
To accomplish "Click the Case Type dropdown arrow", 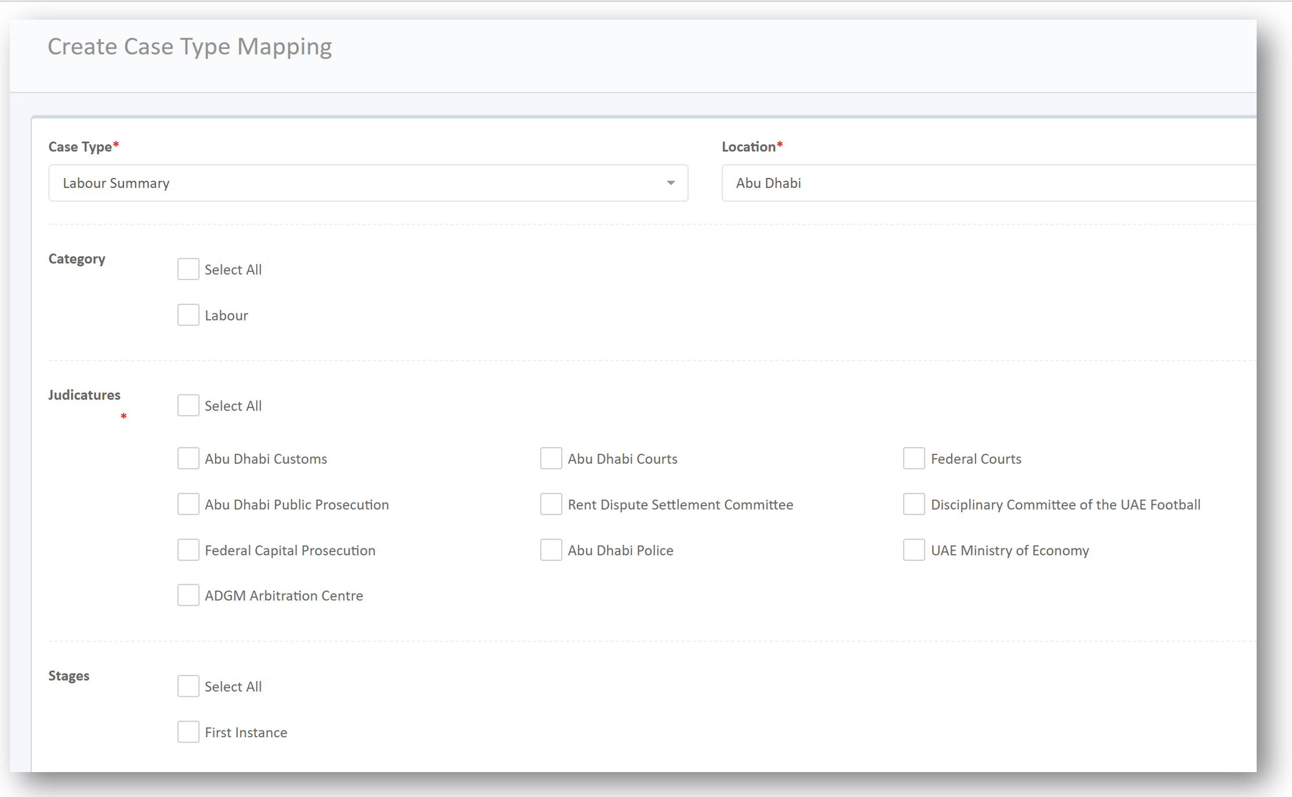I will coord(670,183).
